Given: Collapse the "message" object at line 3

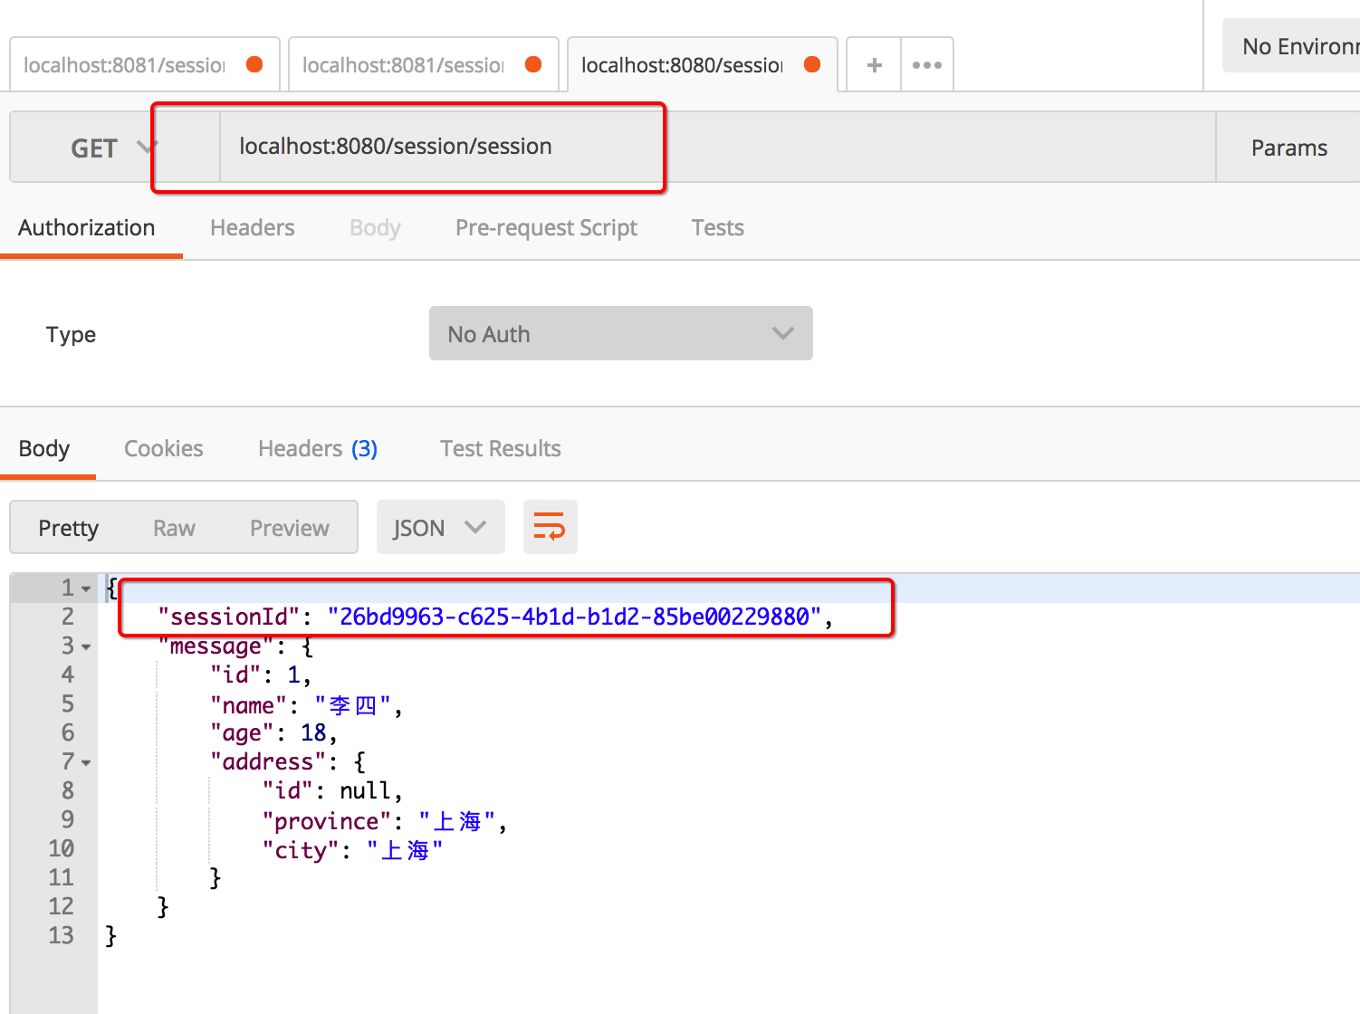Looking at the screenshot, I should [87, 647].
